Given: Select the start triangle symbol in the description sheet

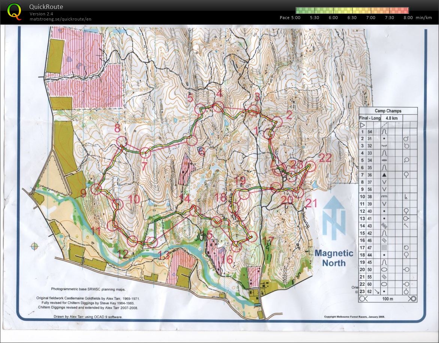Looking at the screenshot, I should (x=362, y=125).
